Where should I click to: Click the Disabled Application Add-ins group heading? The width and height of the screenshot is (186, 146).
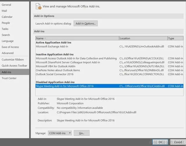(55, 82)
